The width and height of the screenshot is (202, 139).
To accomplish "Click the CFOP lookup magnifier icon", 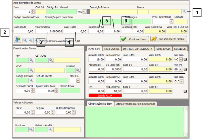I will (x=31, y=70).
